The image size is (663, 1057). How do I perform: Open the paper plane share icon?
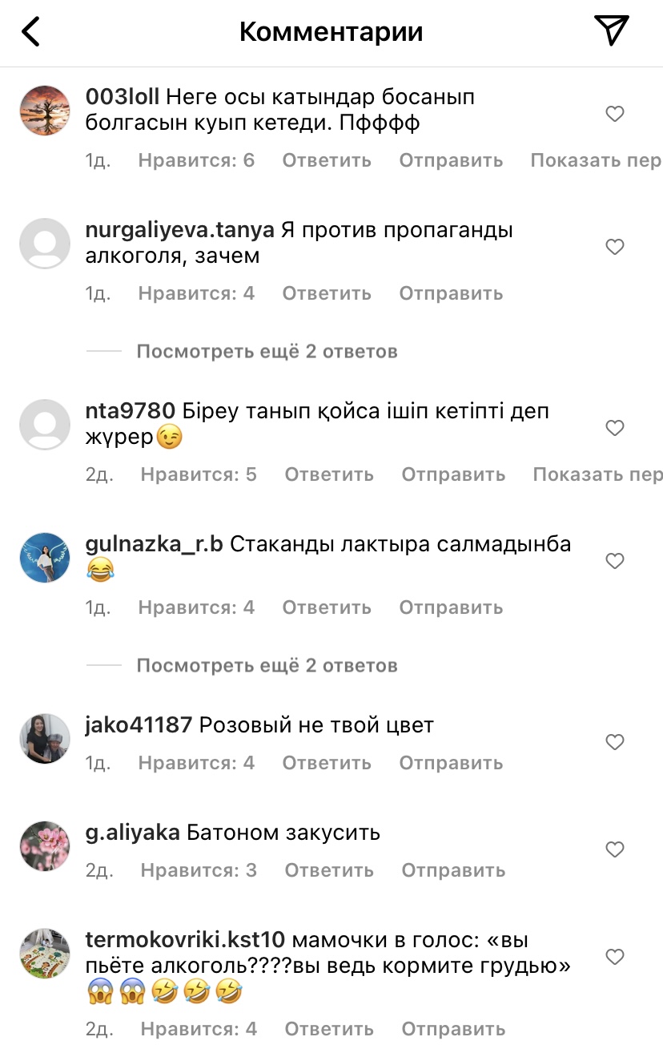(x=612, y=30)
